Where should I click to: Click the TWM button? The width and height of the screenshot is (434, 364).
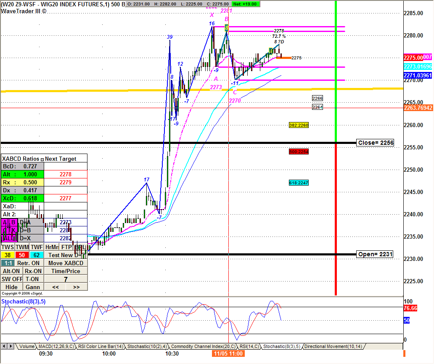(x=22, y=247)
